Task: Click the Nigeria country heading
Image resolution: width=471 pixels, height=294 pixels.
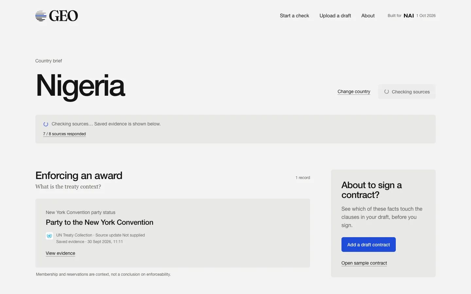Action: pos(80,86)
